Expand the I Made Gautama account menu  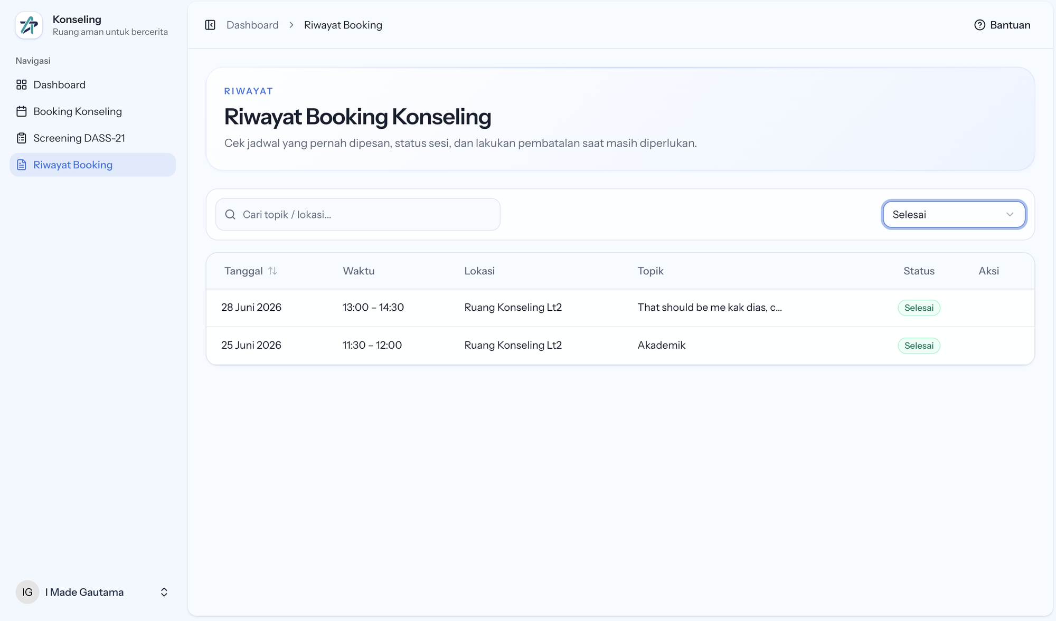[164, 592]
